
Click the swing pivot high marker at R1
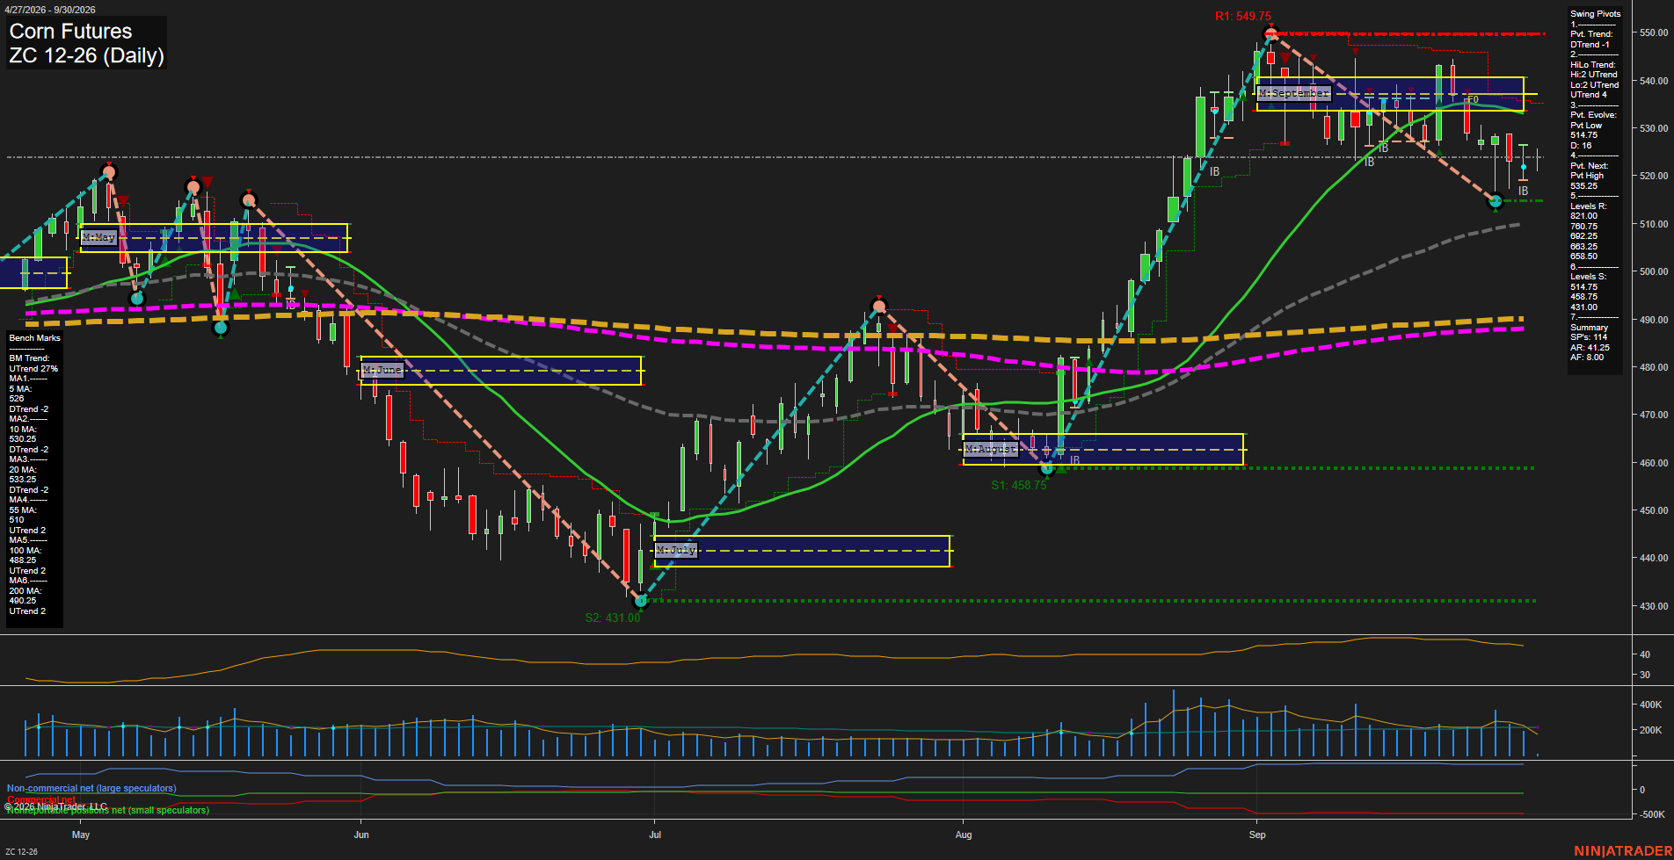pos(1270,34)
